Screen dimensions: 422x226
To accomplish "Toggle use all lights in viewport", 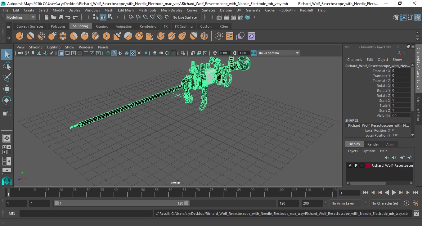I will (x=139, y=53).
